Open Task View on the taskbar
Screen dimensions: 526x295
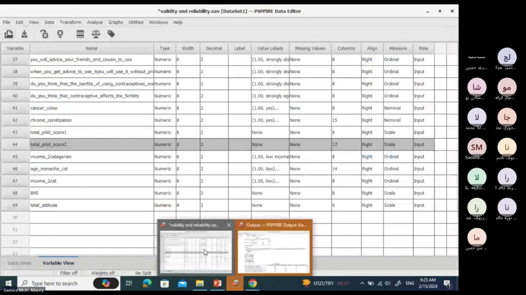(129, 283)
